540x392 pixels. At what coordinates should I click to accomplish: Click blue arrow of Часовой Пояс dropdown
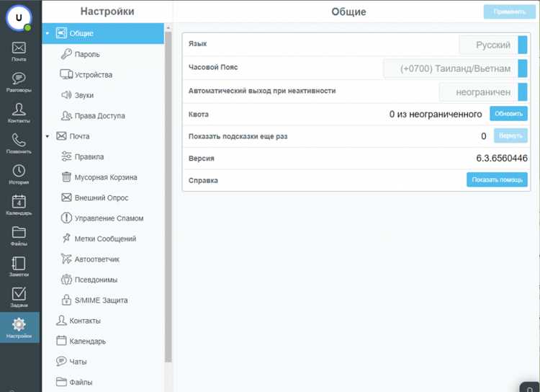point(523,68)
